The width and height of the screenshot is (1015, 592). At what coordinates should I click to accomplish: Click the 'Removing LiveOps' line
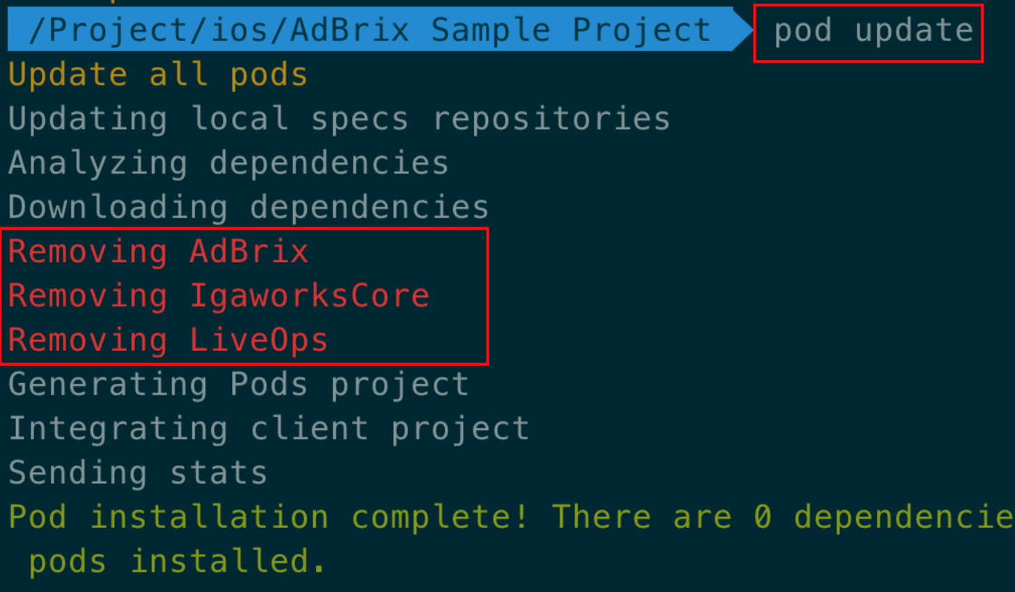[168, 341]
